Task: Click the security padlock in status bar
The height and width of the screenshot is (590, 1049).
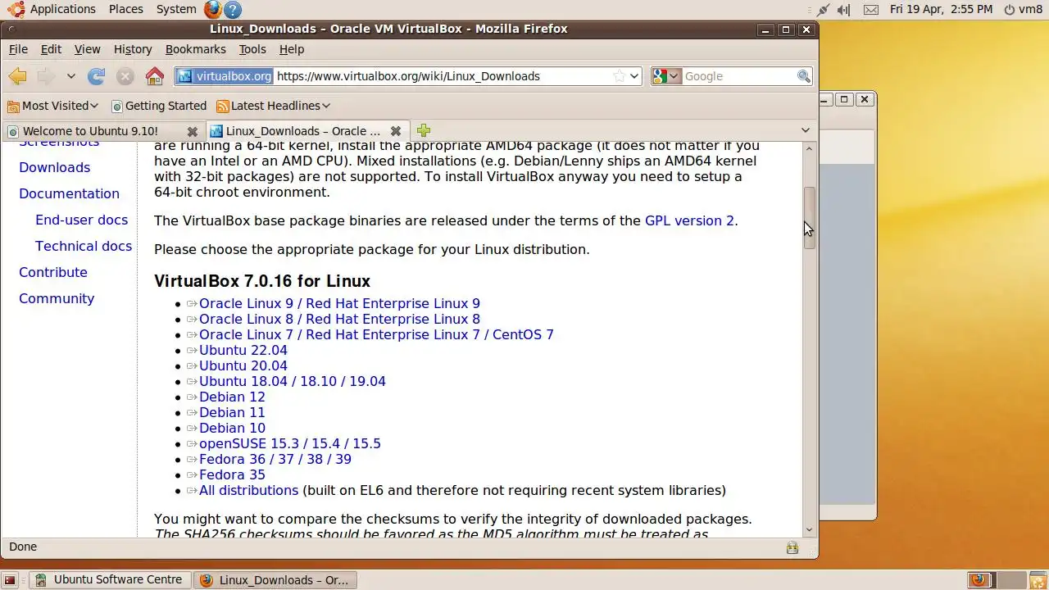Action: tap(792, 547)
